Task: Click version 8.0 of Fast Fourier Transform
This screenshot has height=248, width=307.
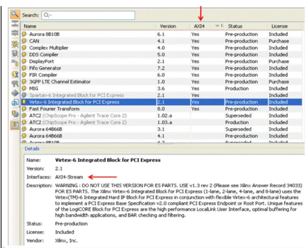Action: pos(161,109)
